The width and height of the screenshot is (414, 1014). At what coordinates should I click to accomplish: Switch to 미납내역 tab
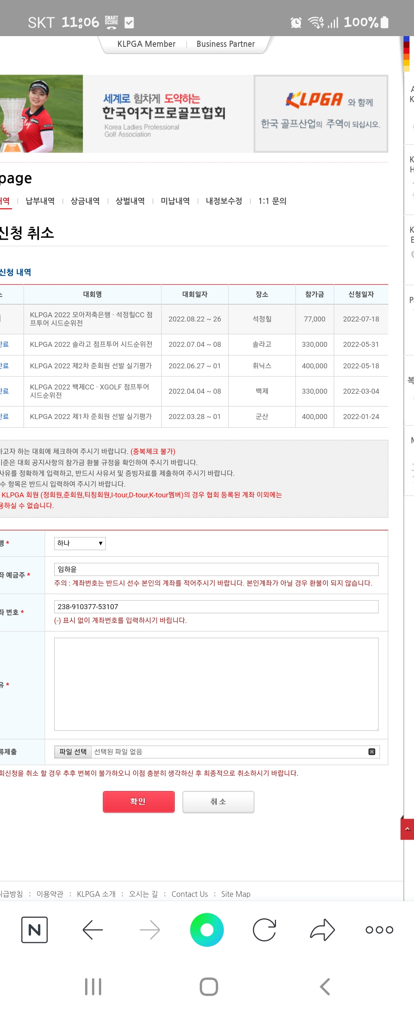coord(175,201)
